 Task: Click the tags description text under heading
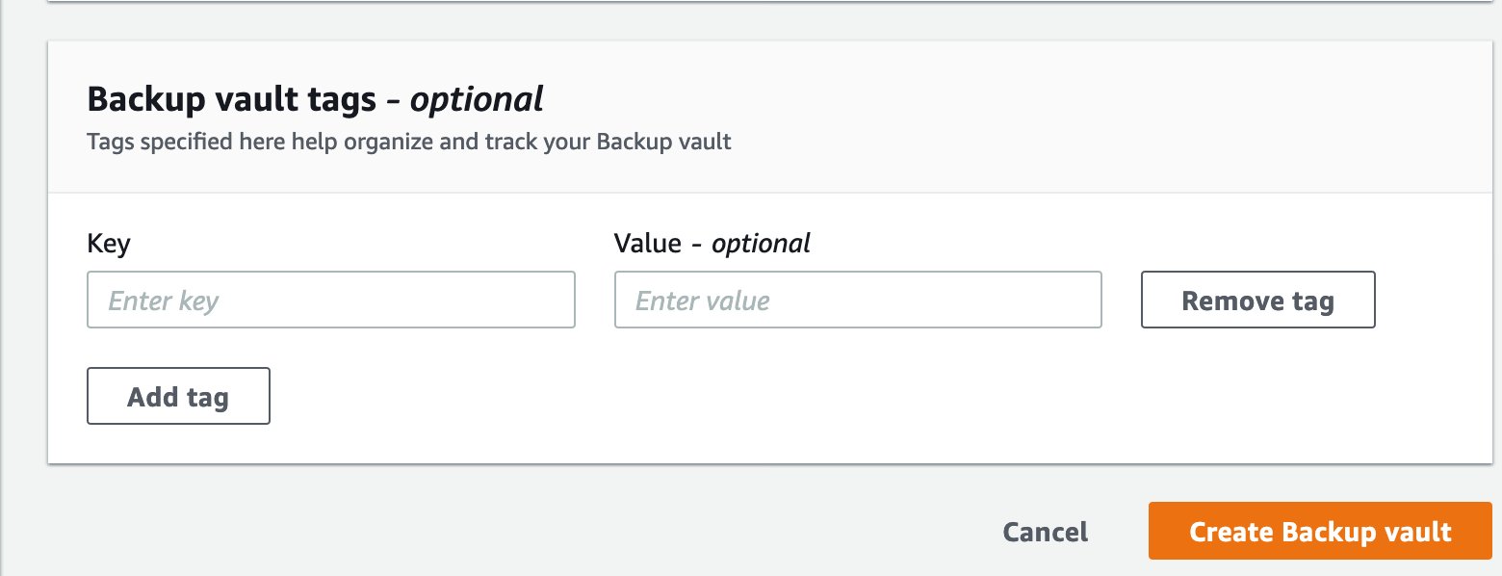[409, 143]
